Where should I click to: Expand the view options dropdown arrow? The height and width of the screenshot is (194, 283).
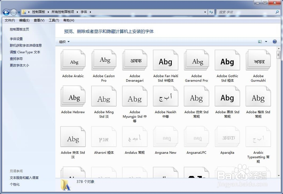(x=266, y=42)
